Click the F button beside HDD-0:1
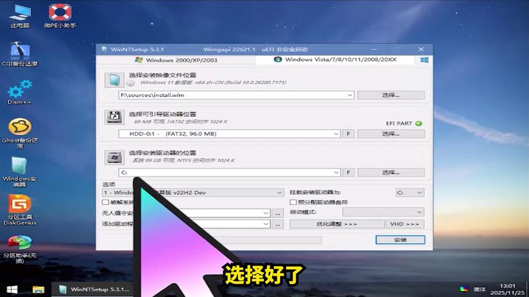The width and height of the screenshot is (529, 297). pyautogui.click(x=349, y=134)
